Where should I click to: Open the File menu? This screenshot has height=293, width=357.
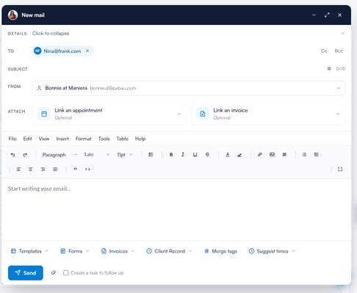12,139
